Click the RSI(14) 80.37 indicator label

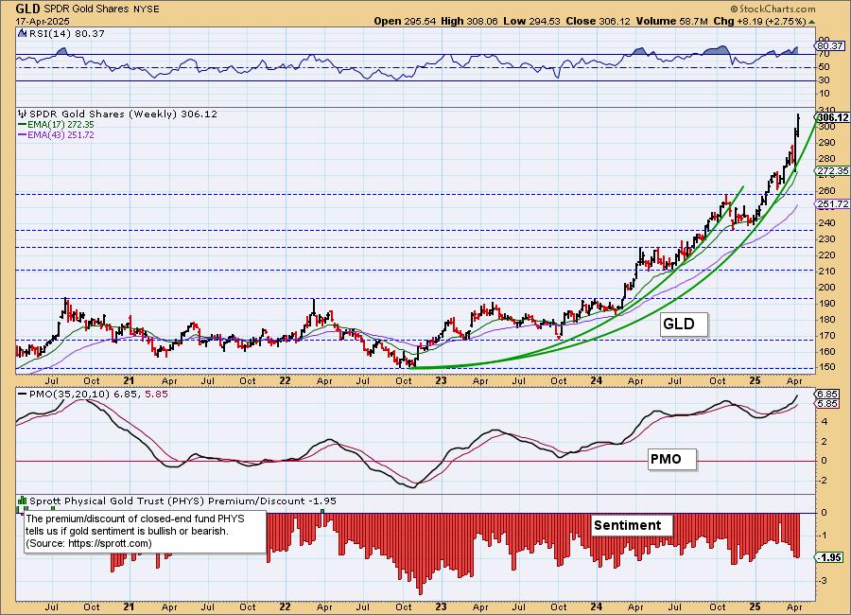coord(65,33)
